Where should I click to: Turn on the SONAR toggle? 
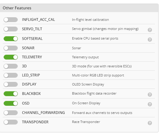[x=11, y=48]
